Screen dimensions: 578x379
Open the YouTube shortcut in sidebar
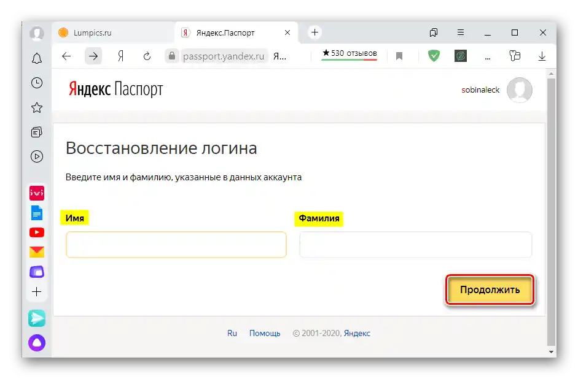pos(37,232)
